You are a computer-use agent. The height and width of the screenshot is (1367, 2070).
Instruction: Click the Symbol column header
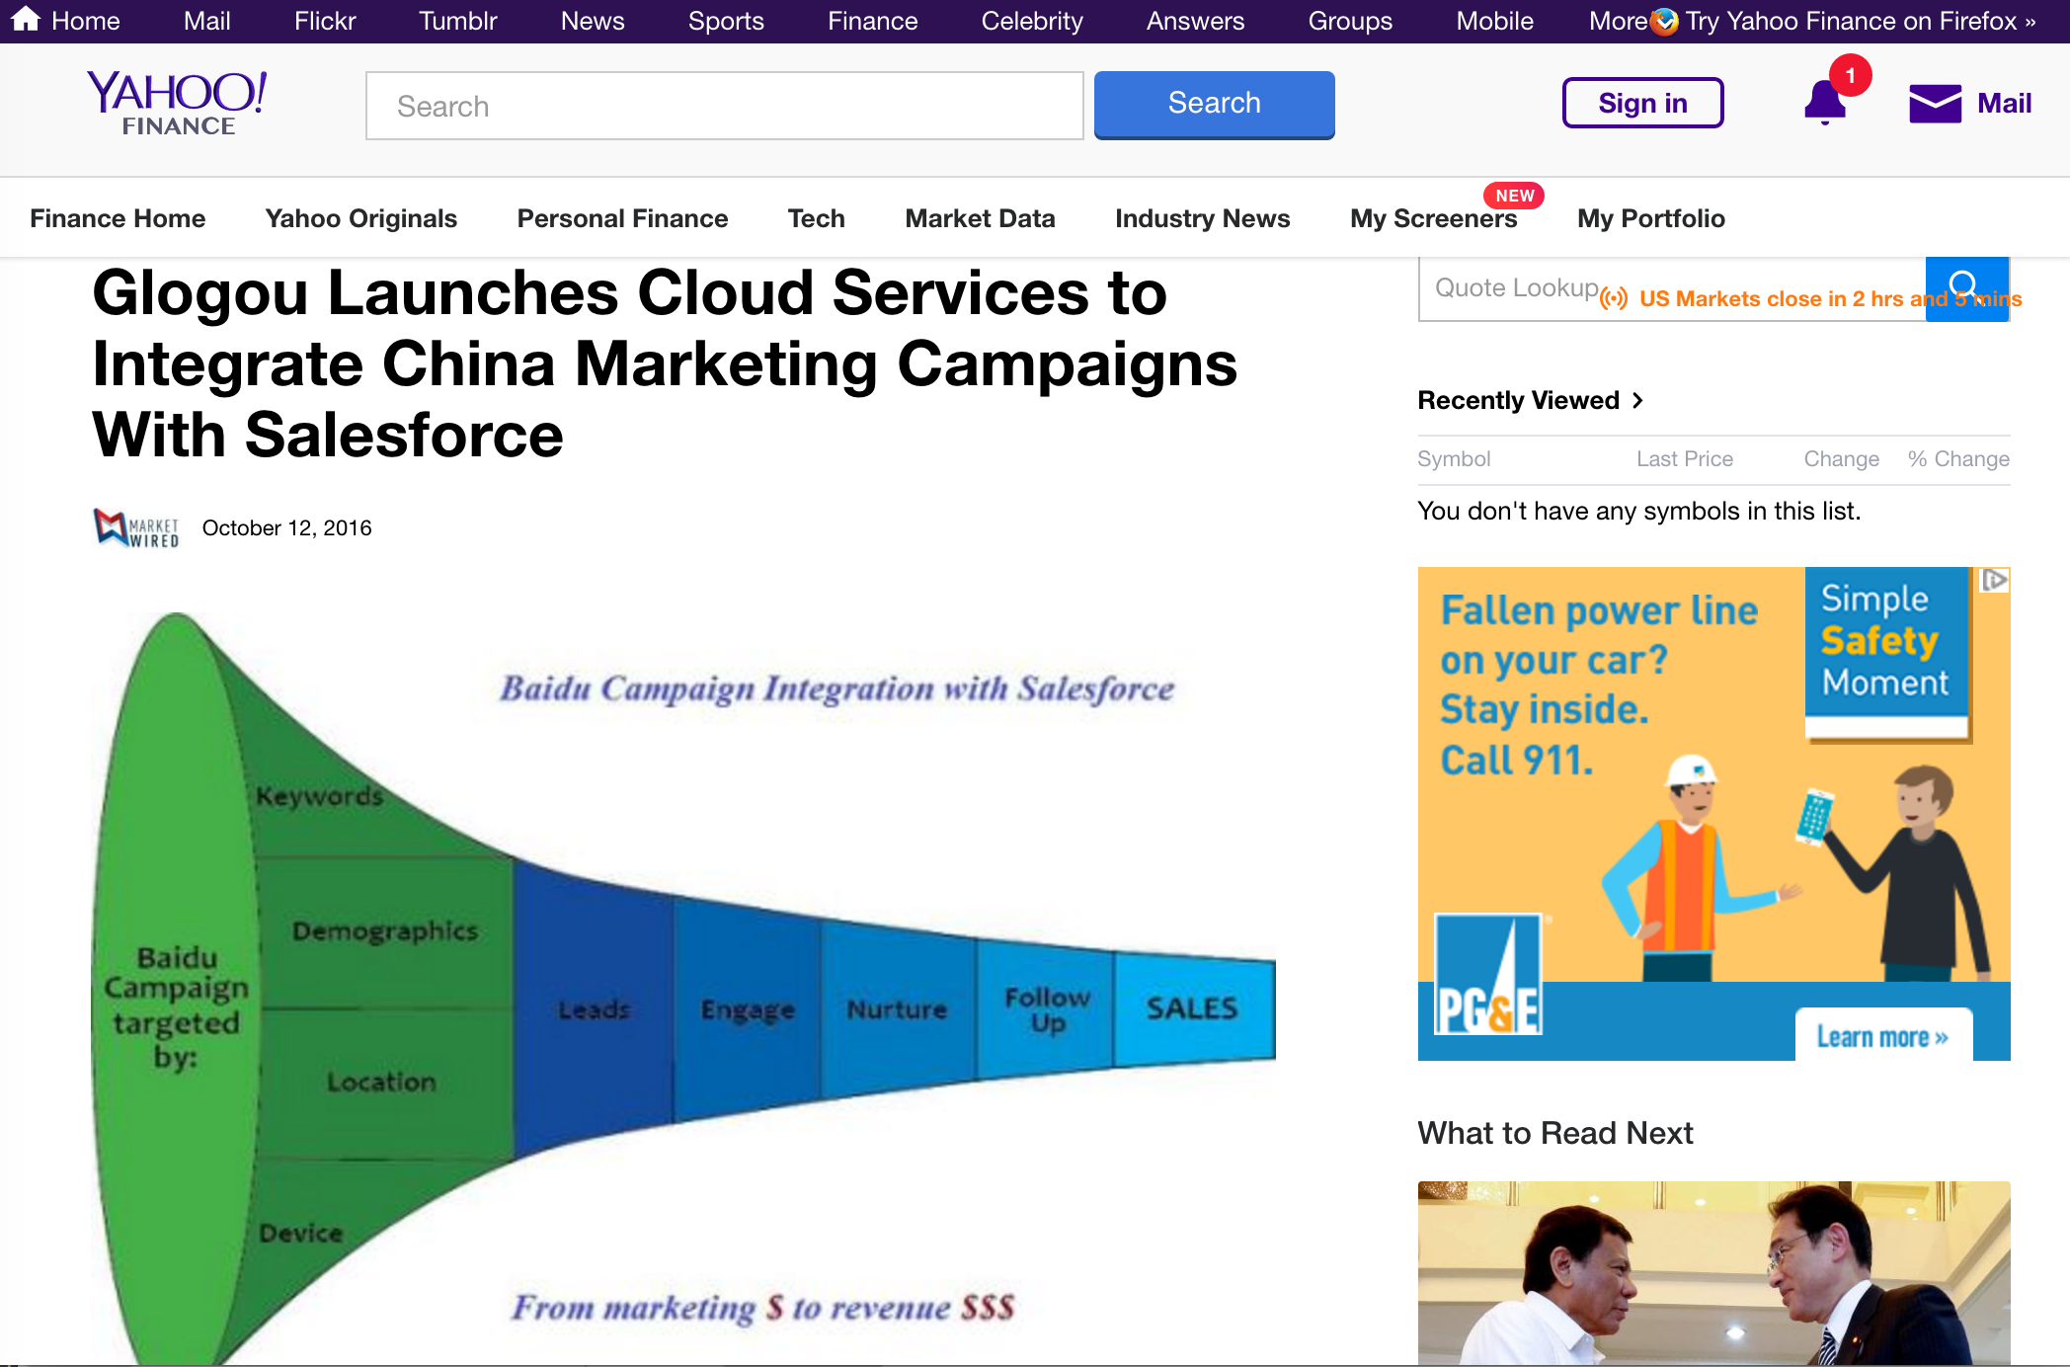1454,458
